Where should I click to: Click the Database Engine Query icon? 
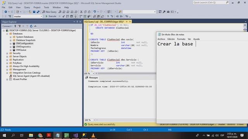(60, 12)
